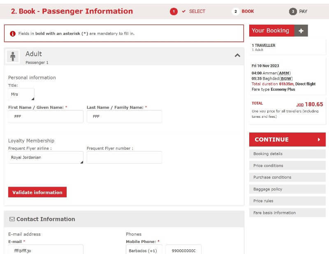Click step 3 PAY circle icon

pos(293,11)
